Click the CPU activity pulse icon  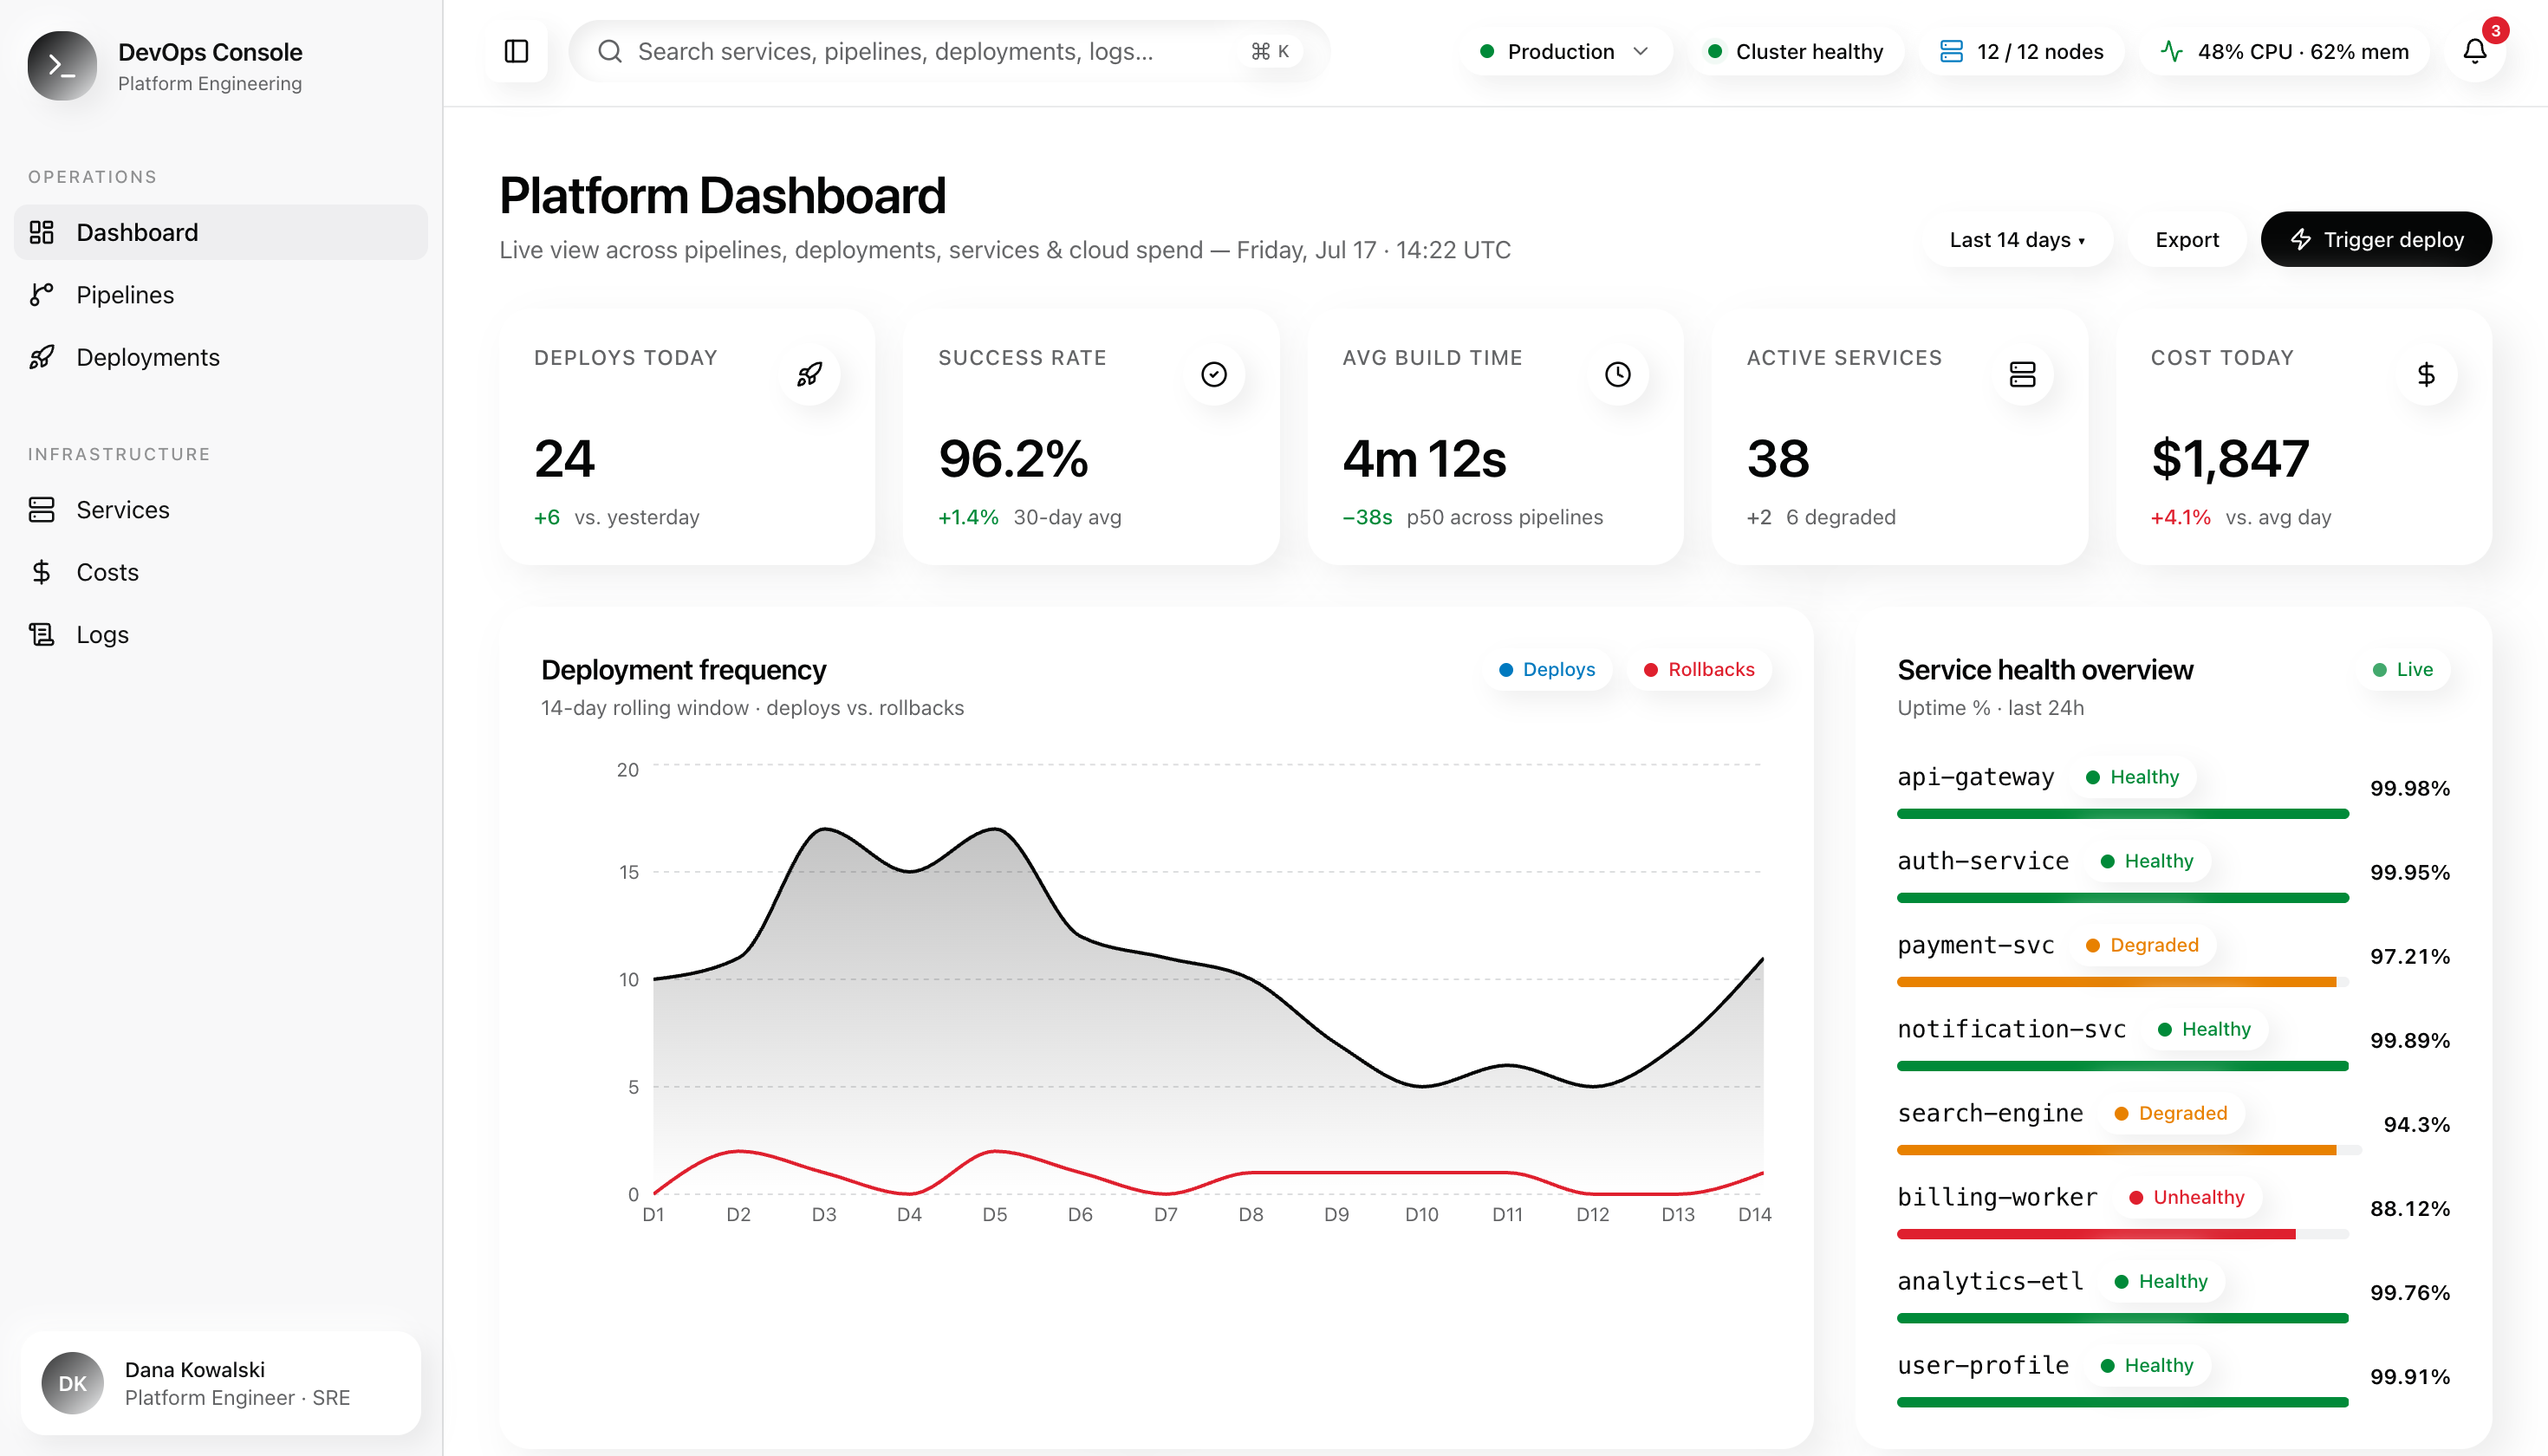pyautogui.click(x=2171, y=51)
